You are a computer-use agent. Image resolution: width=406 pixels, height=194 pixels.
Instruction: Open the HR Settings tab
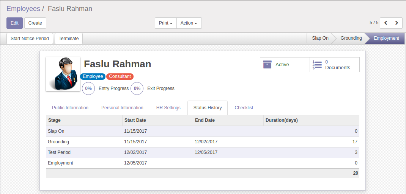click(168, 108)
